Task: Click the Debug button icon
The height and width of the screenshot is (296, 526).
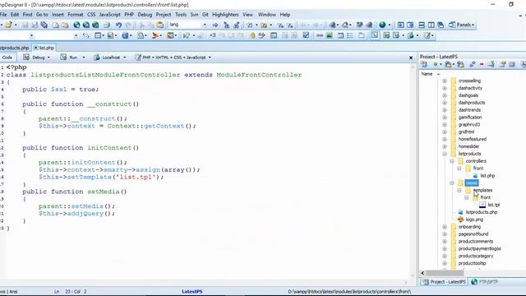Action: tap(26, 58)
